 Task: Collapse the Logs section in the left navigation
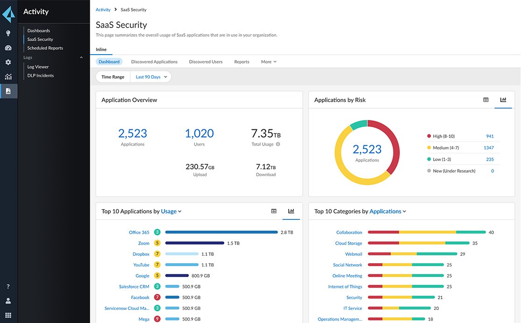coord(81,57)
